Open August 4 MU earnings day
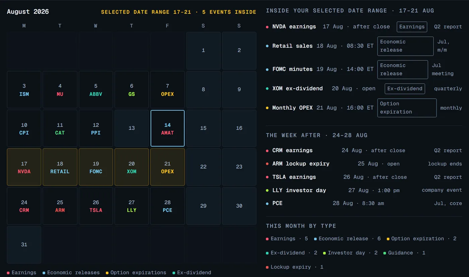 (60, 90)
